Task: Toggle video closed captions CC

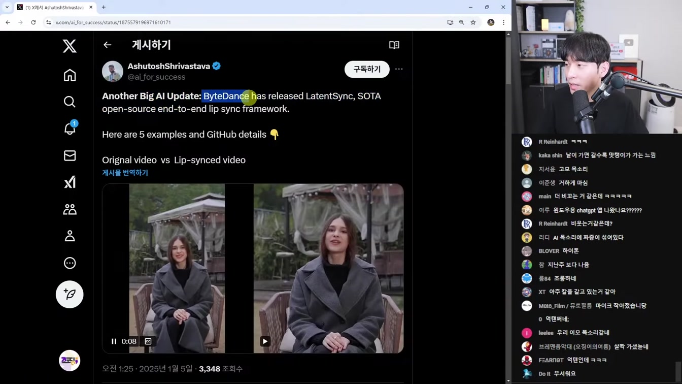Action: coord(148,341)
